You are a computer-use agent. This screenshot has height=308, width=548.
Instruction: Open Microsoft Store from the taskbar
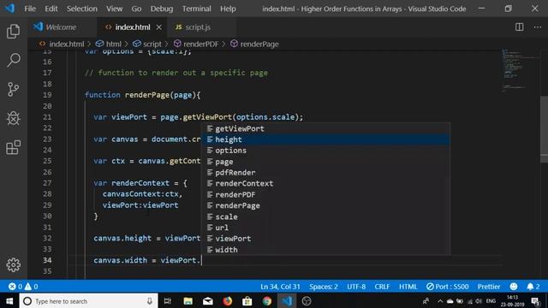(247, 301)
